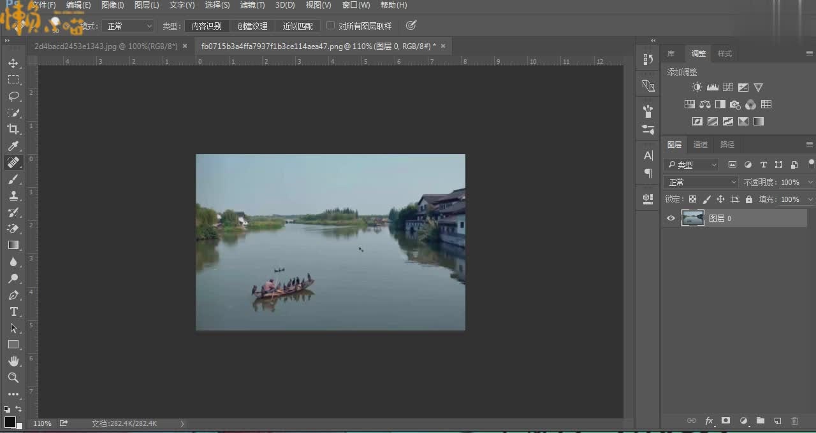Select the Horizontal Type tool
The height and width of the screenshot is (433, 816).
[13, 311]
